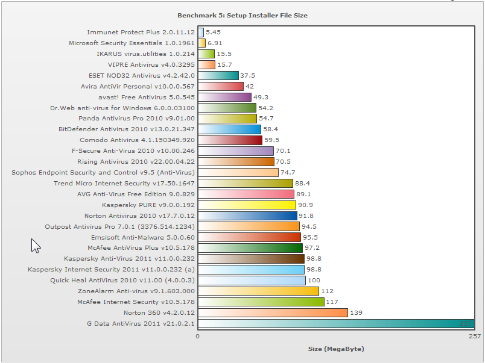Select the blue BitDefender bar

pyautogui.click(x=229, y=129)
